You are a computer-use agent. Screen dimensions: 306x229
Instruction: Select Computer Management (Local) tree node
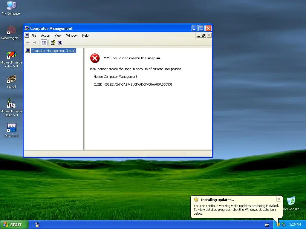[x=53, y=51]
